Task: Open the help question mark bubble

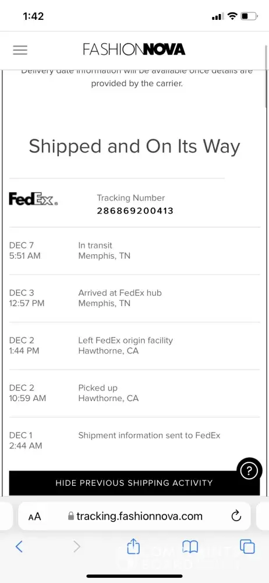Action: point(249,471)
